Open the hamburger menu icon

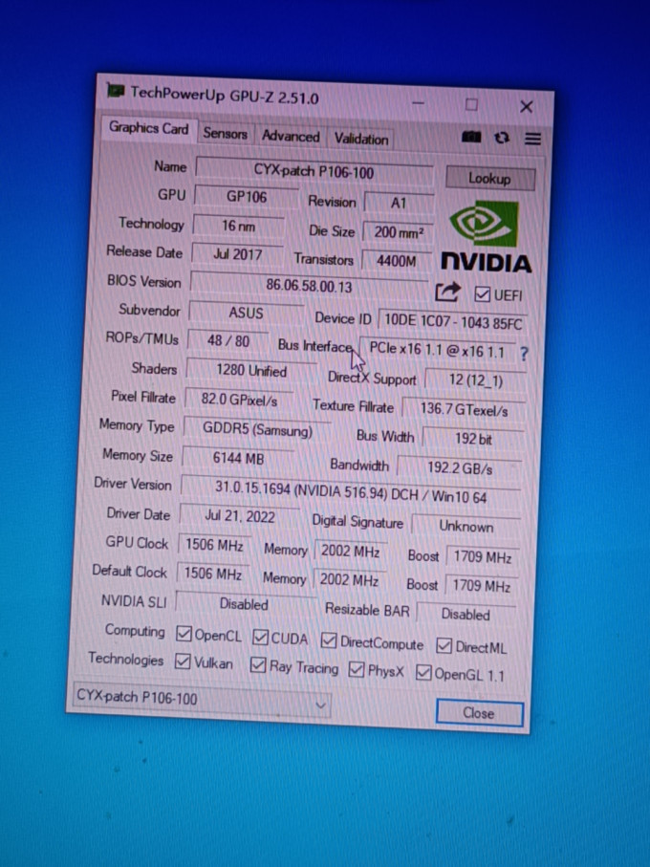pos(532,140)
